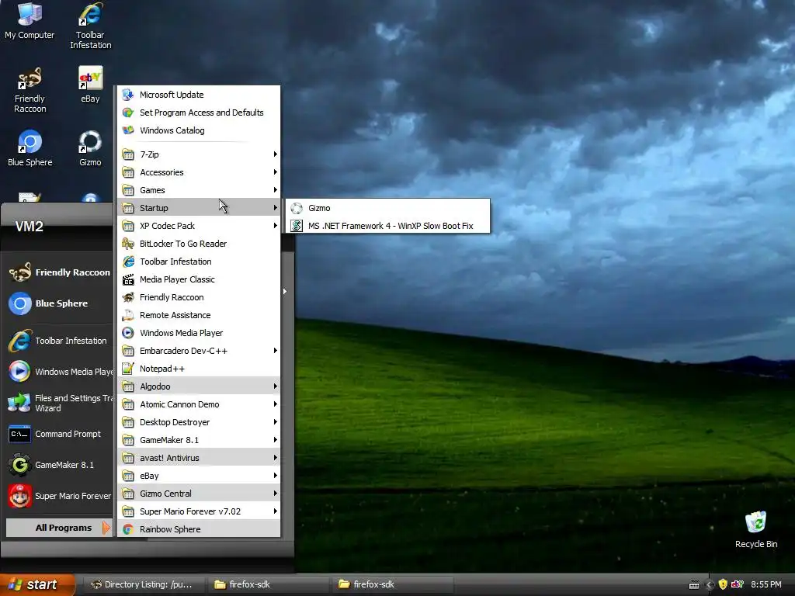795x596 pixels.
Task: Switch to first firefox-sdk taskbar window
Action: [x=268, y=585]
